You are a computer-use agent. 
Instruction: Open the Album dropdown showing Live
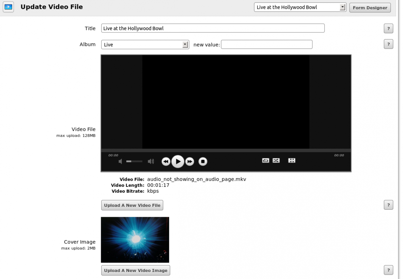click(145, 45)
